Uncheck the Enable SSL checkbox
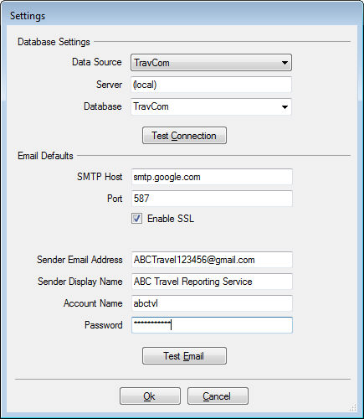 coord(136,219)
